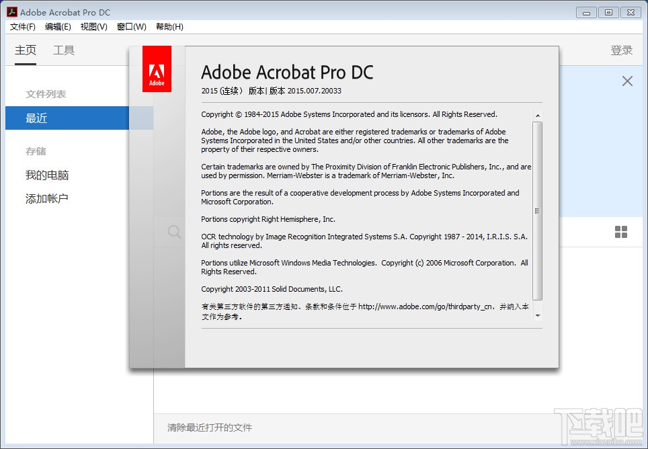Image resolution: width=648 pixels, height=449 pixels.
Task: Click the thirdparty_cn URL text
Action: click(x=426, y=307)
